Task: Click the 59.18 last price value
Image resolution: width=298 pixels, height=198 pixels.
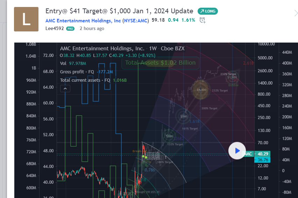Action: pyautogui.click(x=158, y=20)
